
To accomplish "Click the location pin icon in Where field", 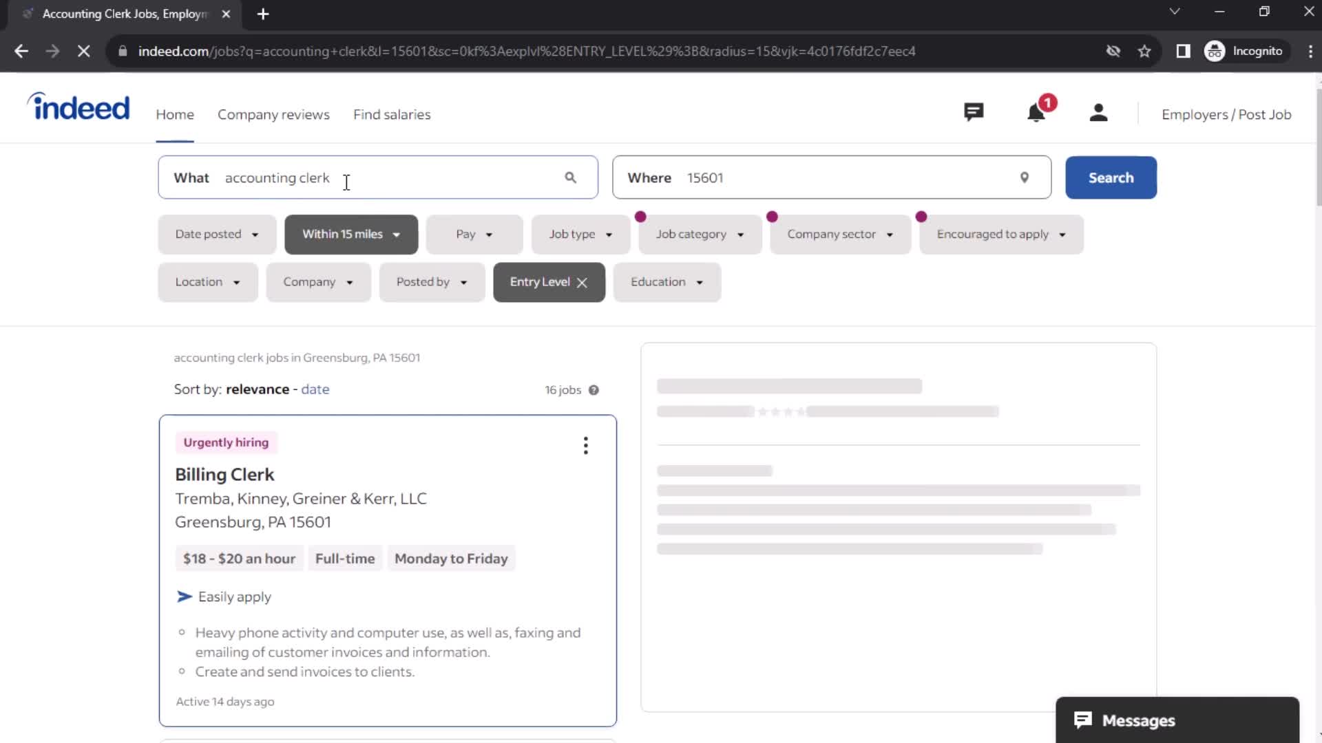I will click(x=1024, y=176).
